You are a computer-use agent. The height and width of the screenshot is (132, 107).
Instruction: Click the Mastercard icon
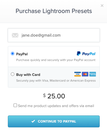click(x=85, y=74)
